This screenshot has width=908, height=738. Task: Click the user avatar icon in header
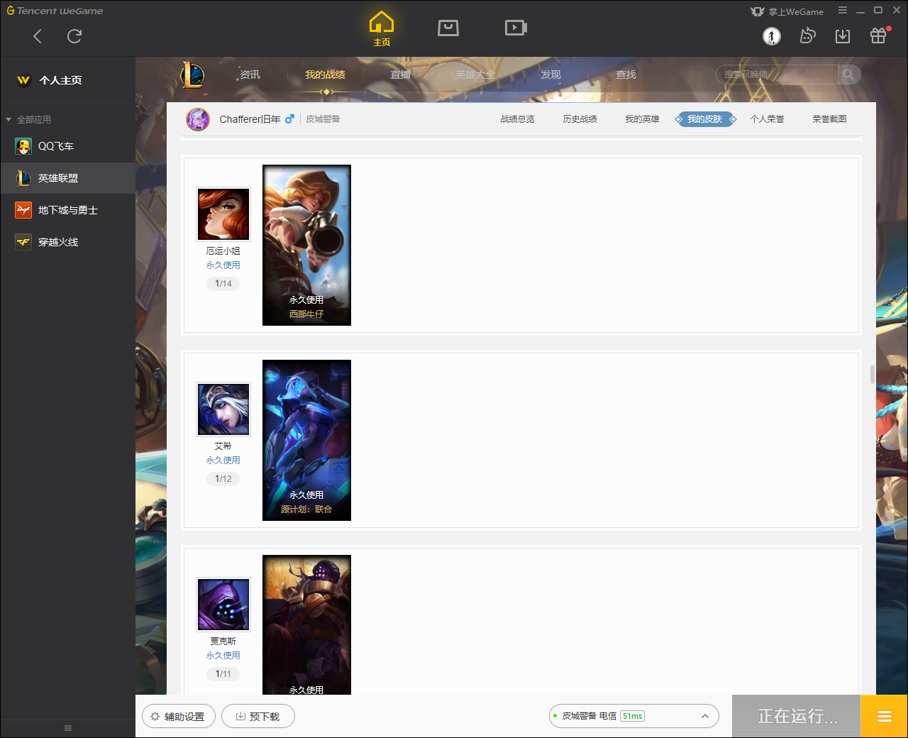pos(772,35)
